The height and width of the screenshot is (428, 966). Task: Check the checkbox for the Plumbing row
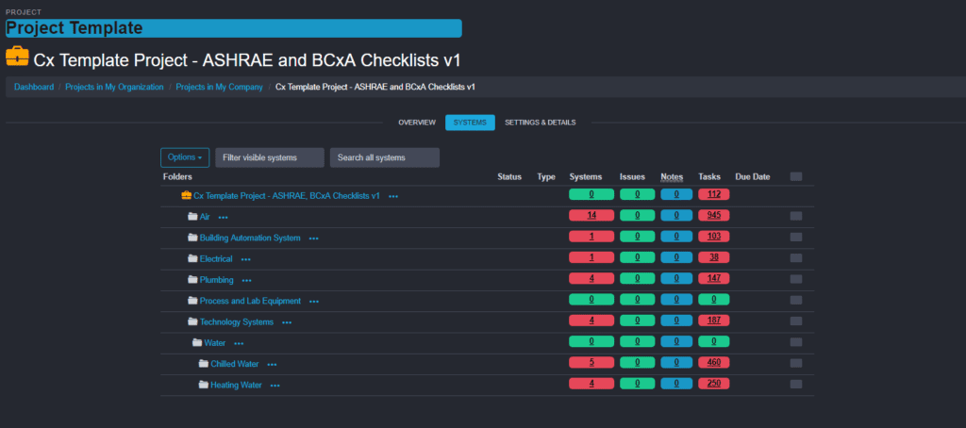(796, 279)
